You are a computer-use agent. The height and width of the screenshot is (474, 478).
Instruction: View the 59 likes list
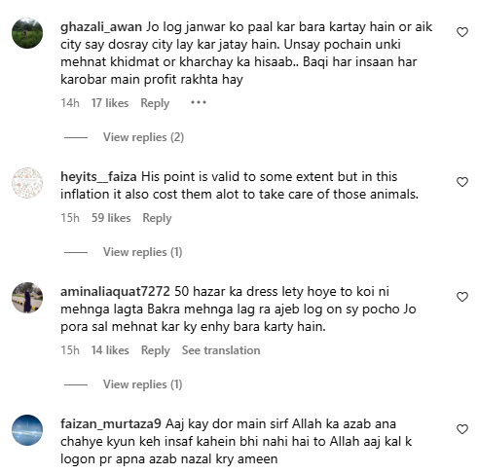click(111, 218)
